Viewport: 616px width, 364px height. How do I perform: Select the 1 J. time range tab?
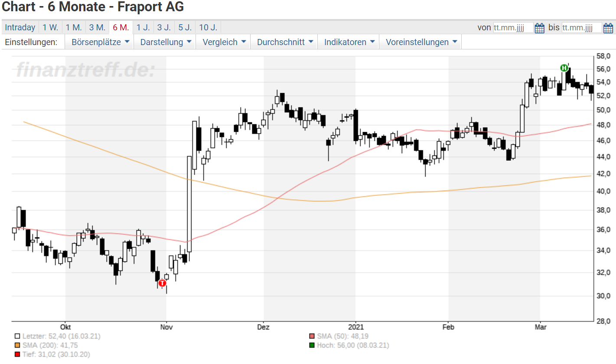(x=143, y=27)
